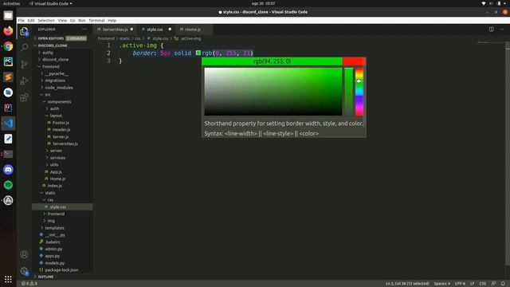Open the Extensions view
The width and height of the screenshot is (510, 287).
[24, 97]
